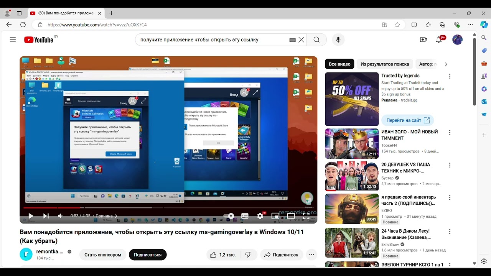Skip to the next video
The height and width of the screenshot is (276, 491).
(46, 216)
